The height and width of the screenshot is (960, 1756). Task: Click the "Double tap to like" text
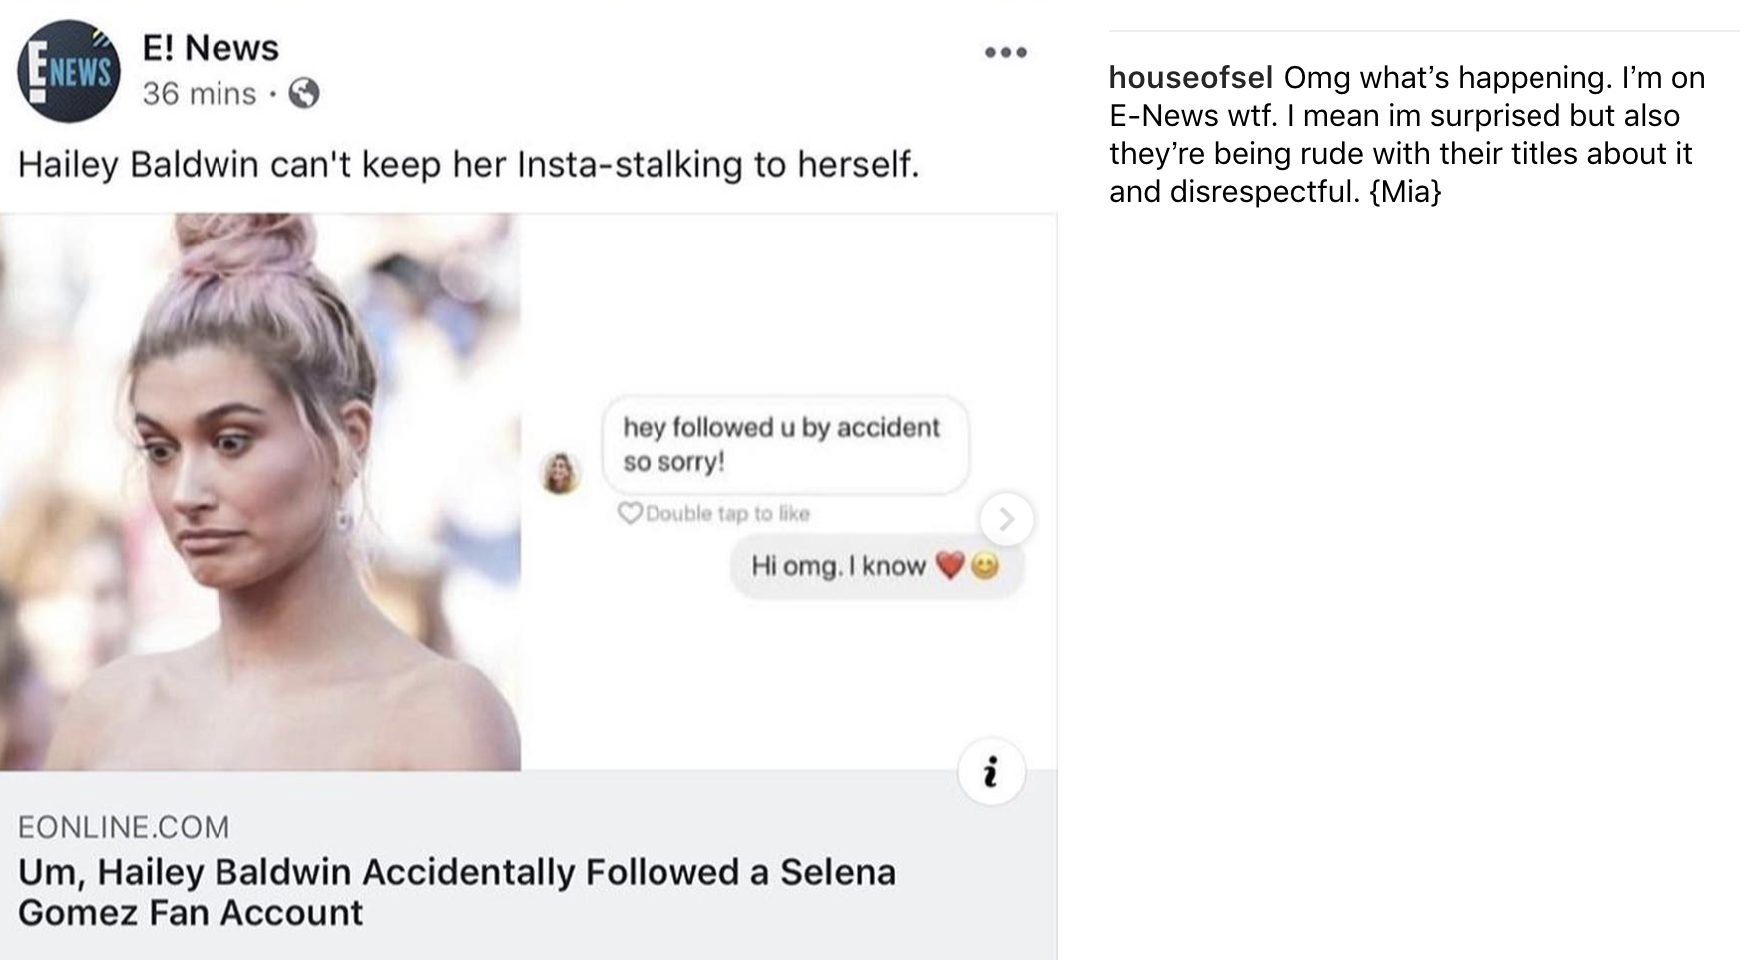pyautogui.click(x=727, y=513)
